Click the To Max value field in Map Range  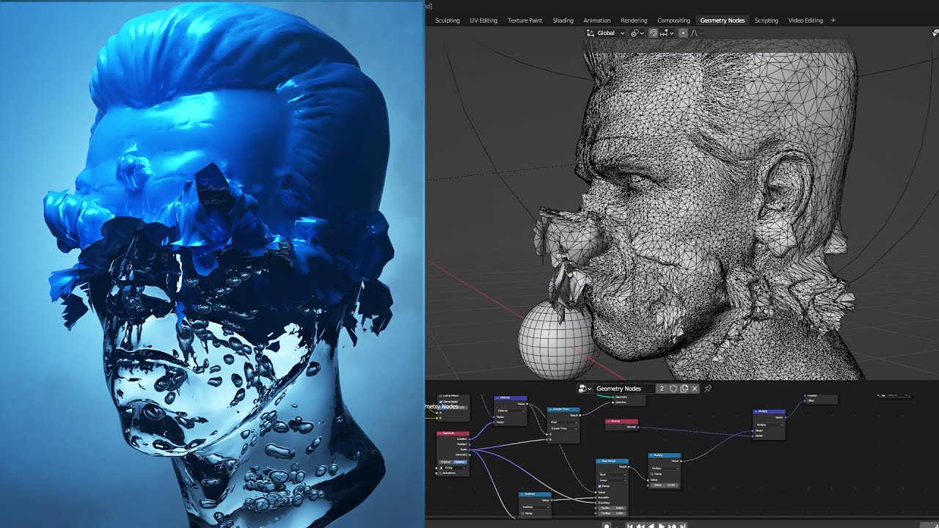613,513
